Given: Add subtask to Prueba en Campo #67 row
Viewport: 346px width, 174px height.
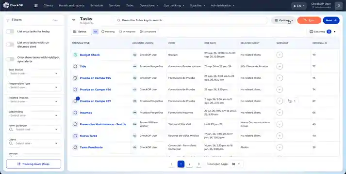Looking at the screenshot, I should 280,101.
